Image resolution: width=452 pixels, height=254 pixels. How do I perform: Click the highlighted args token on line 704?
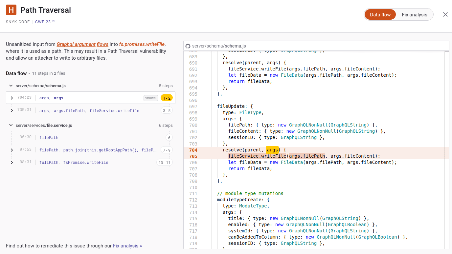coord(273,150)
